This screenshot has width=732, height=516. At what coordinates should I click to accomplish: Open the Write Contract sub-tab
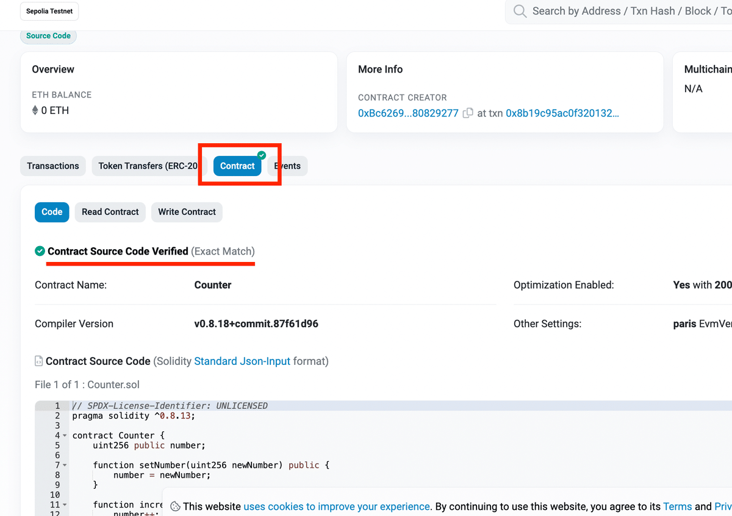[x=187, y=212]
